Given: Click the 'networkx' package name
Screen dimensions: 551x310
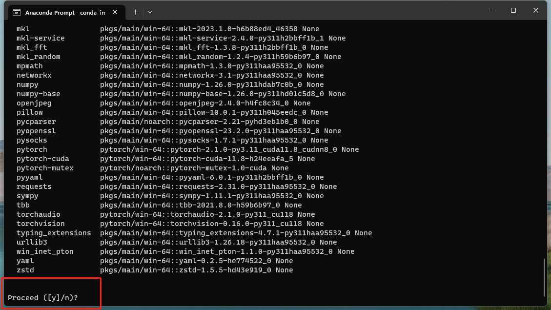Looking at the screenshot, I should 34,75.
